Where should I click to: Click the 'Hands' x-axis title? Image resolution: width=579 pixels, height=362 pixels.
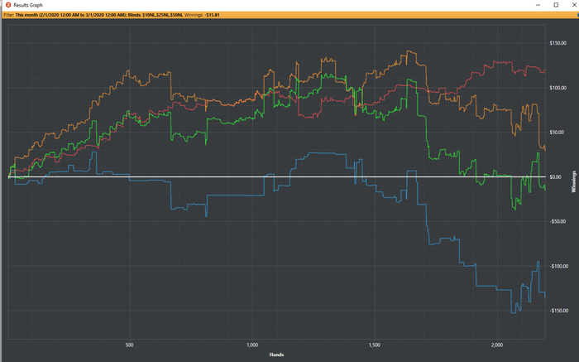point(276,355)
